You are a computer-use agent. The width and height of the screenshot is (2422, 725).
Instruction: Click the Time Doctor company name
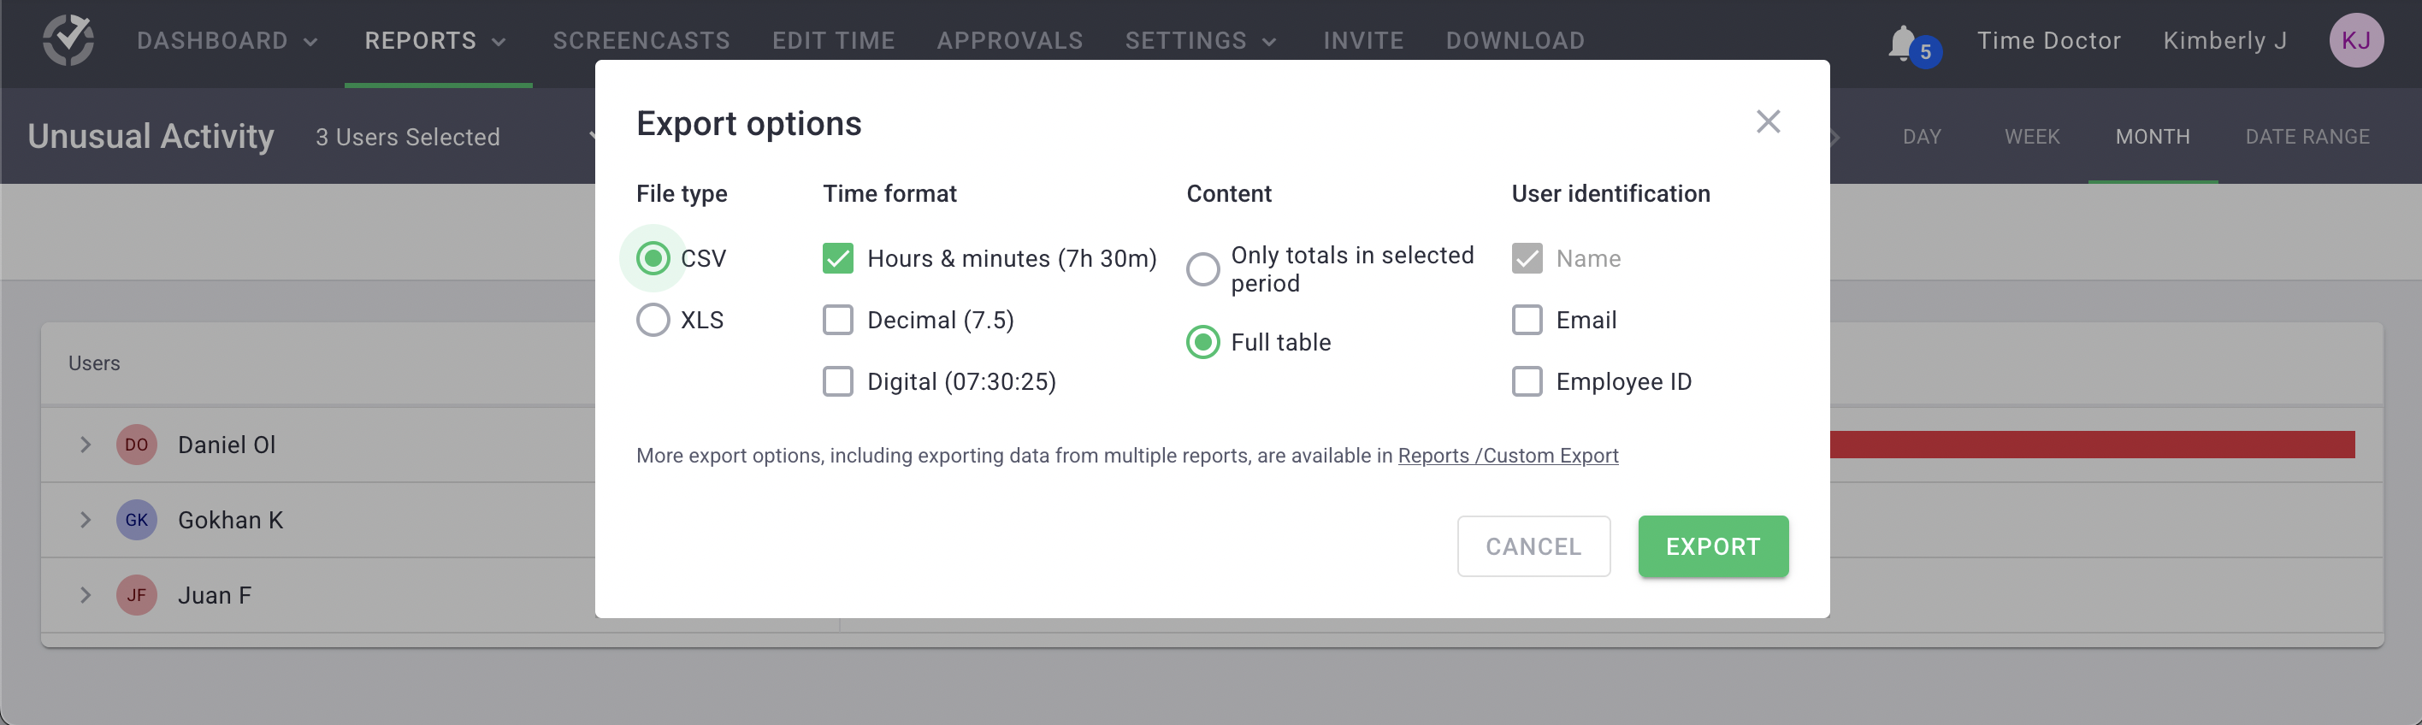[x=2049, y=40]
